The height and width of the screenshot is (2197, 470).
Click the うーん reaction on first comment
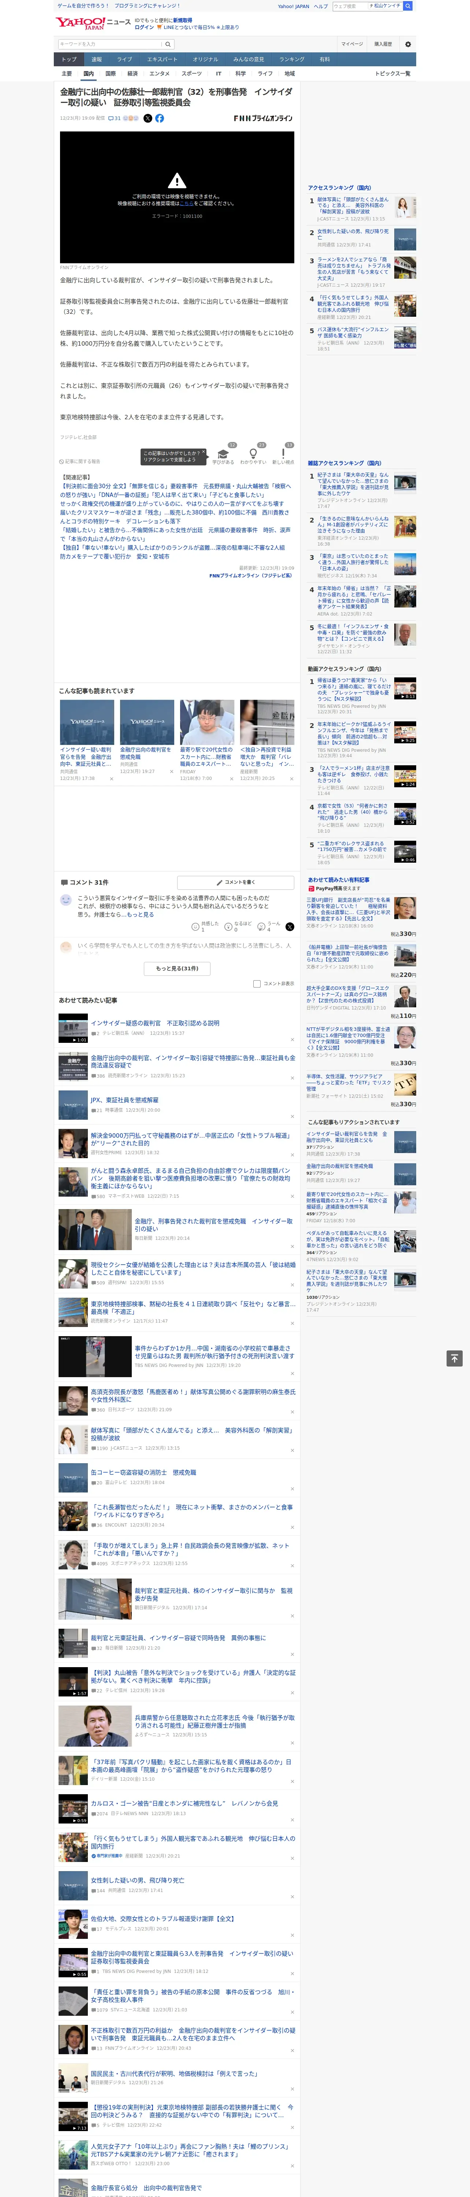click(x=269, y=926)
